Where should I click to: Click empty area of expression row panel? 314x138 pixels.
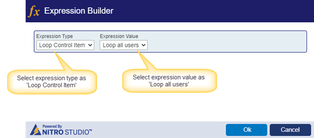pyautogui.click(x=226, y=42)
